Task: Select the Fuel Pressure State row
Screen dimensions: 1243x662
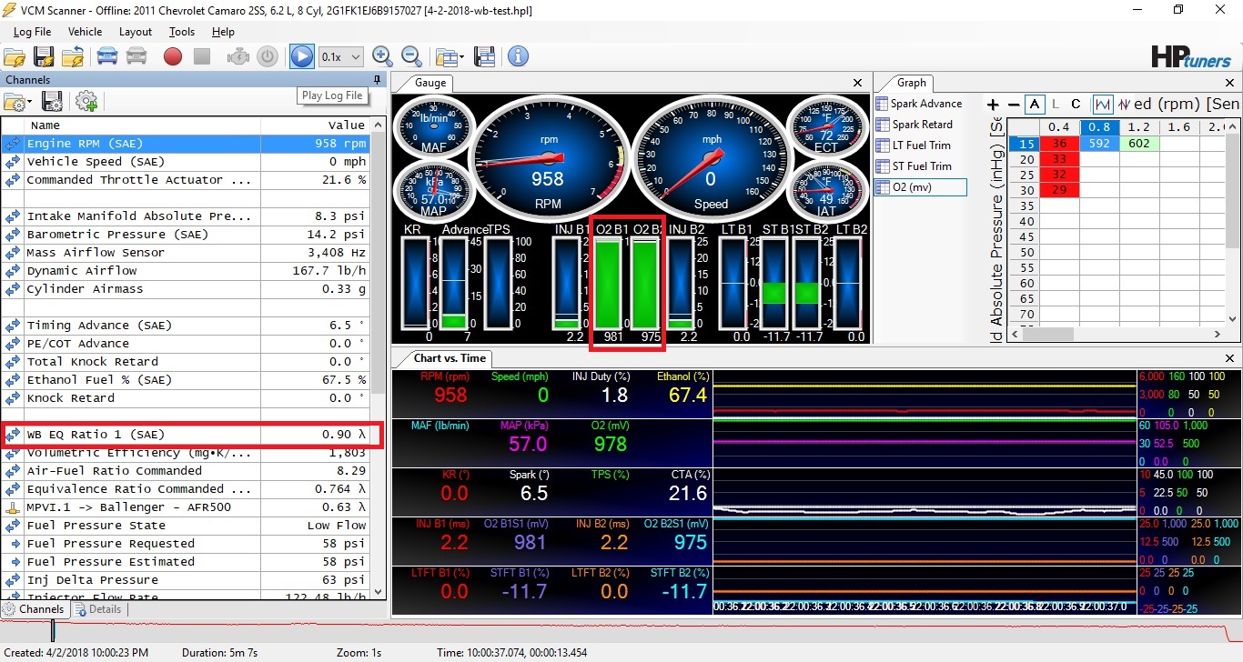Action: tap(186, 526)
